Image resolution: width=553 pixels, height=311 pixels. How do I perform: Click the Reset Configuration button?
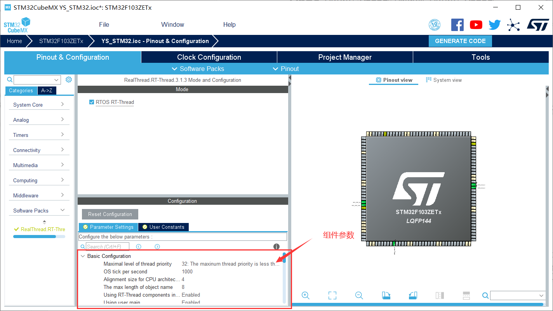[110, 214]
